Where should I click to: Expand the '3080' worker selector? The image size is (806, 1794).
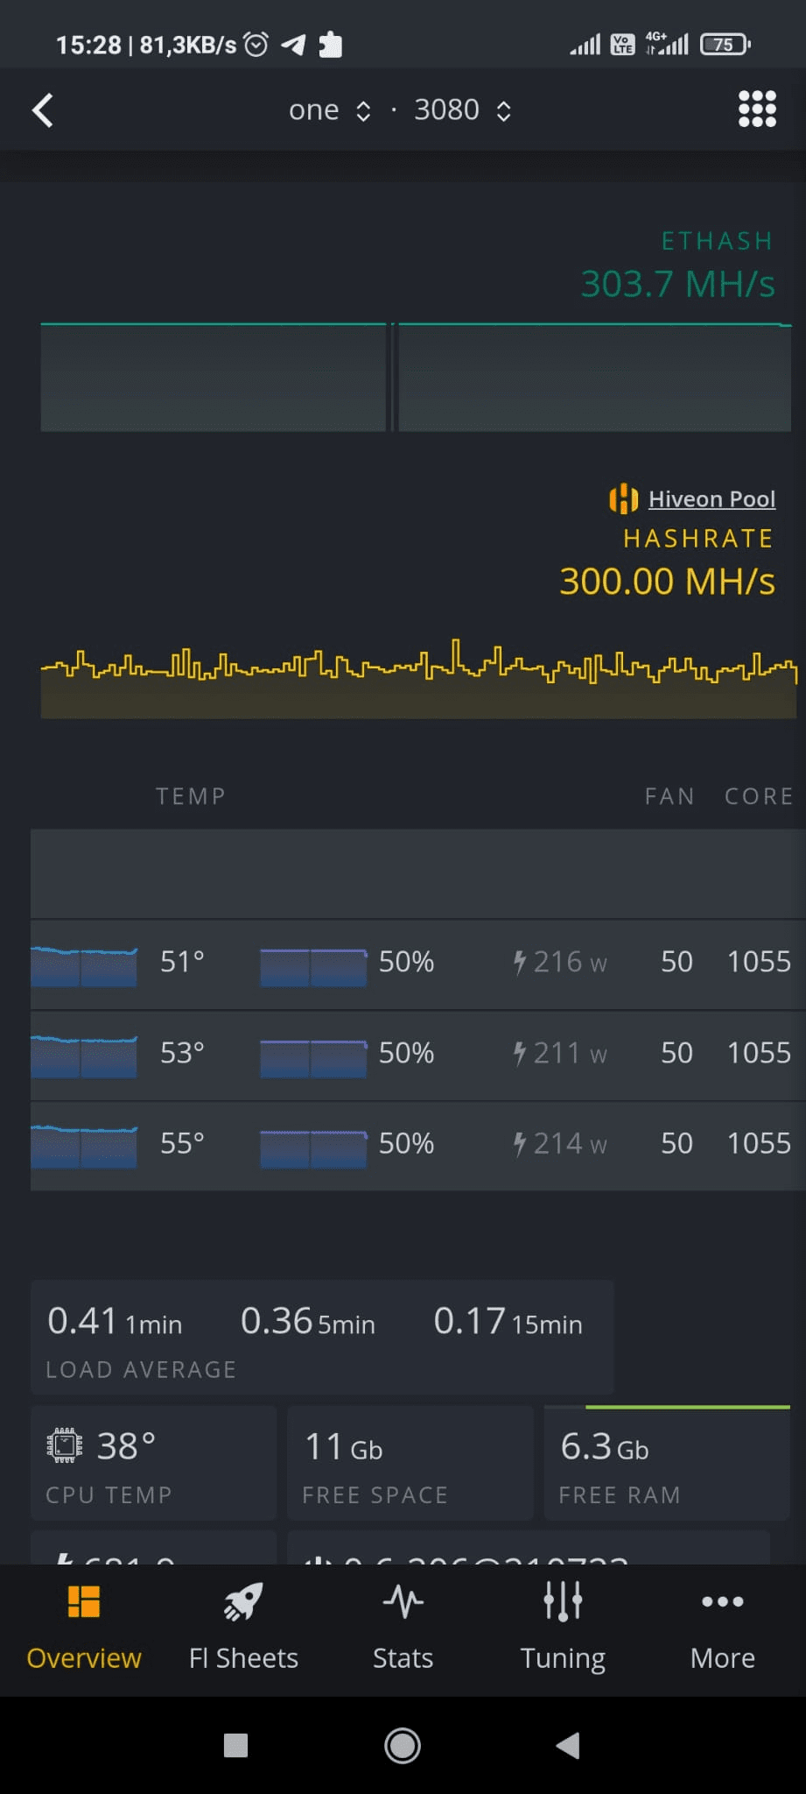pyautogui.click(x=462, y=110)
